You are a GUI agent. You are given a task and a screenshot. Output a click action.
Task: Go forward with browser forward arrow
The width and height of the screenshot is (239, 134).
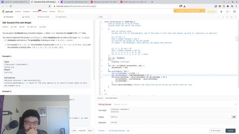[7, 6]
